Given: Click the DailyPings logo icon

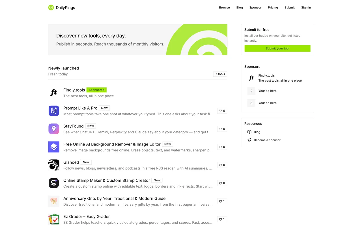Looking at the screenshot, I should (51, 8).
